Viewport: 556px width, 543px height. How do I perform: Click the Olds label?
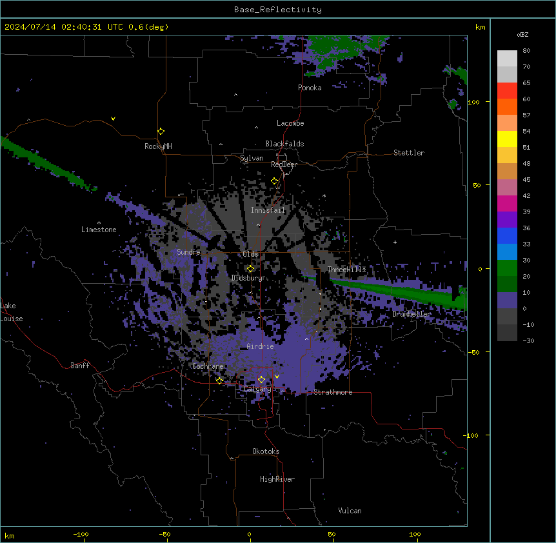[x=250, y=254]
